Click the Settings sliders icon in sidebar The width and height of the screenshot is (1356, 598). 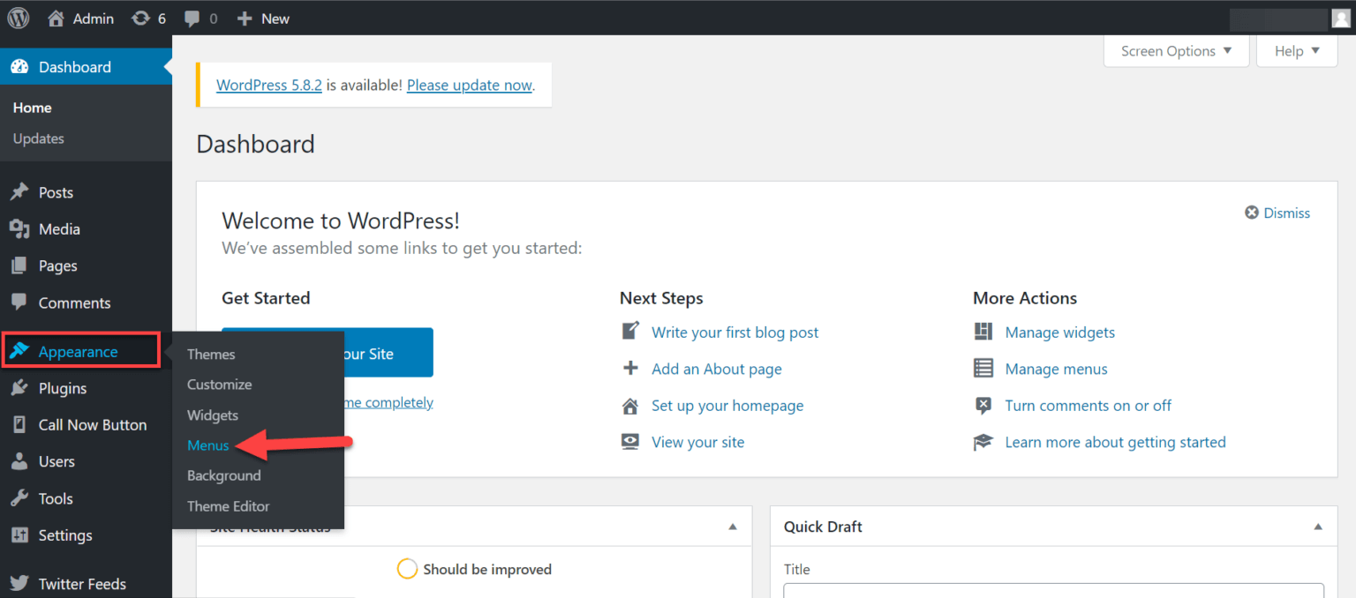click(19, 535)
